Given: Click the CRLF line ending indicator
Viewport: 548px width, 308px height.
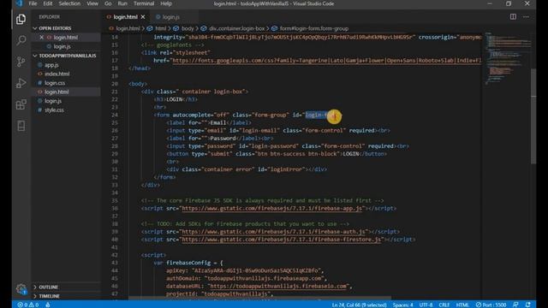Looking at the screenshot, I should pos(444,305).
